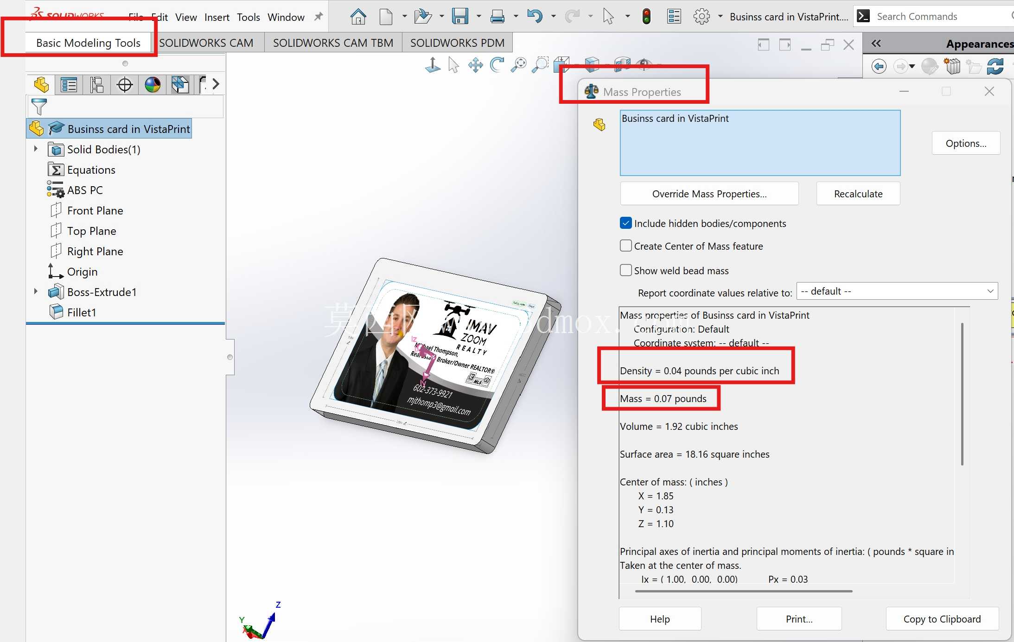Open the coordinate system '-- default --' dropdown
The image size is (1014, 642).
897,291
